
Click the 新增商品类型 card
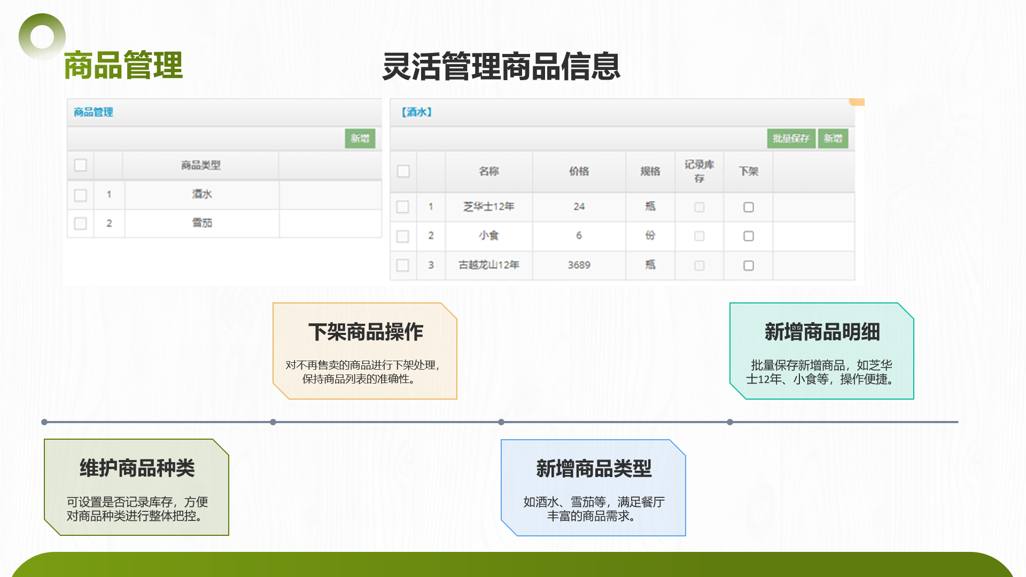(593, 487)
